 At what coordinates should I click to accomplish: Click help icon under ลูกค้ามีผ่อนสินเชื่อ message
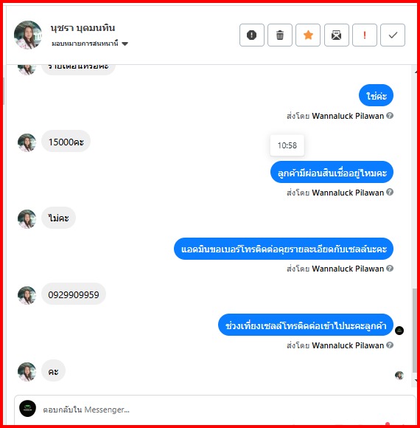click(390, 192)
